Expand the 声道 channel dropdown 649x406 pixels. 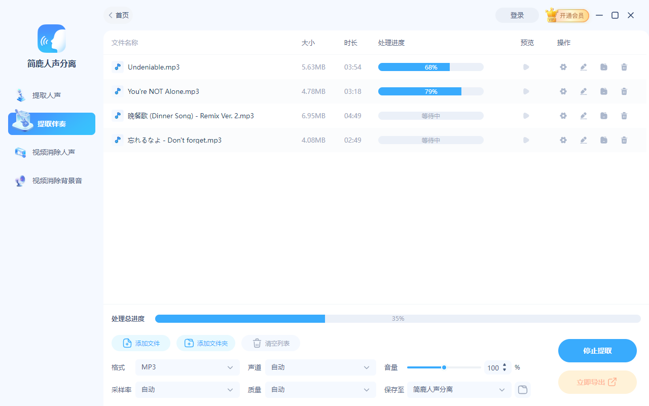click(321, 367)
